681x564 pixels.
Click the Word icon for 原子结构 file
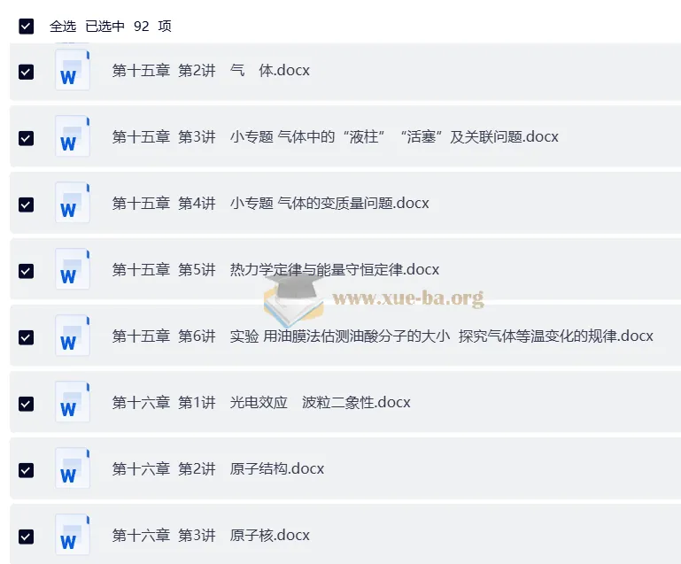pyautogui.click(x=73, y=468)
